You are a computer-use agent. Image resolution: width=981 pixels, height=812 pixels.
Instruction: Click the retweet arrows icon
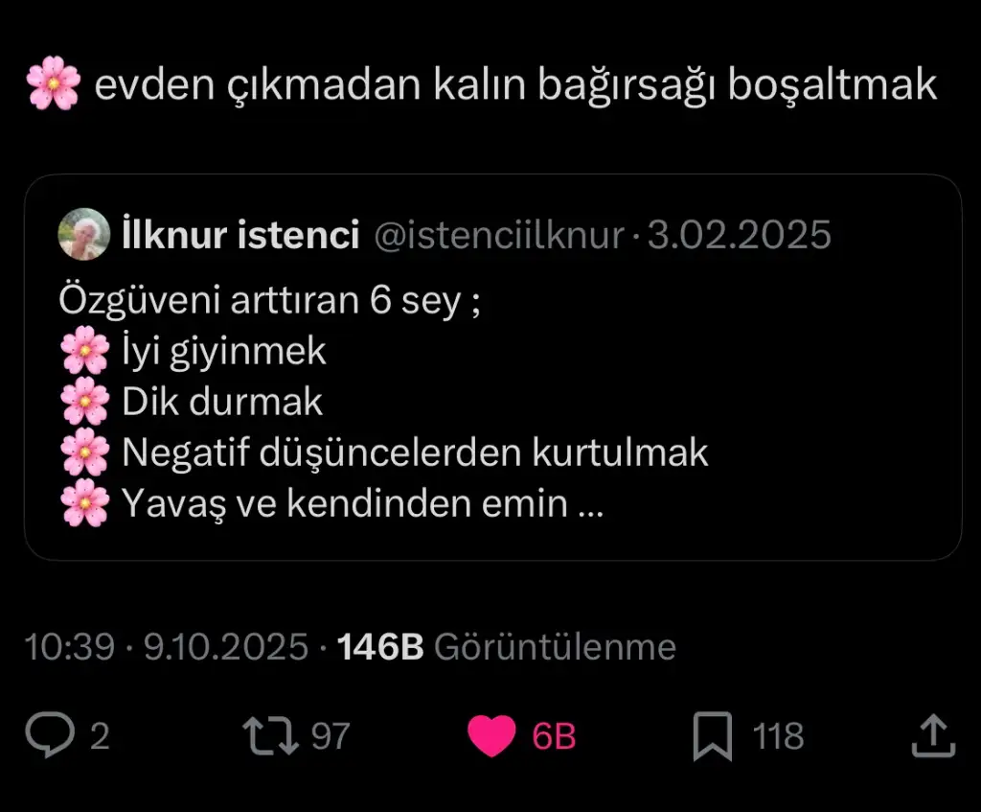coord(270,735)
